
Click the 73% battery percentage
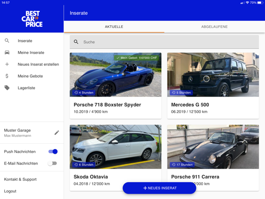pos(253,3)
